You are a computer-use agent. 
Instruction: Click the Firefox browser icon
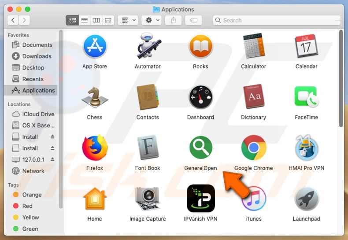click(x=95, y=148)
